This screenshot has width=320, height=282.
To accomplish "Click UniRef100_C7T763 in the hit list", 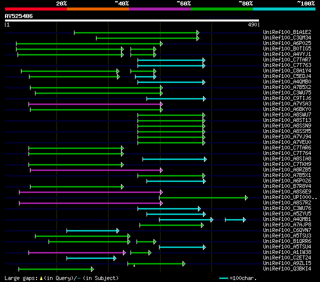I will (x=287, y=65).
